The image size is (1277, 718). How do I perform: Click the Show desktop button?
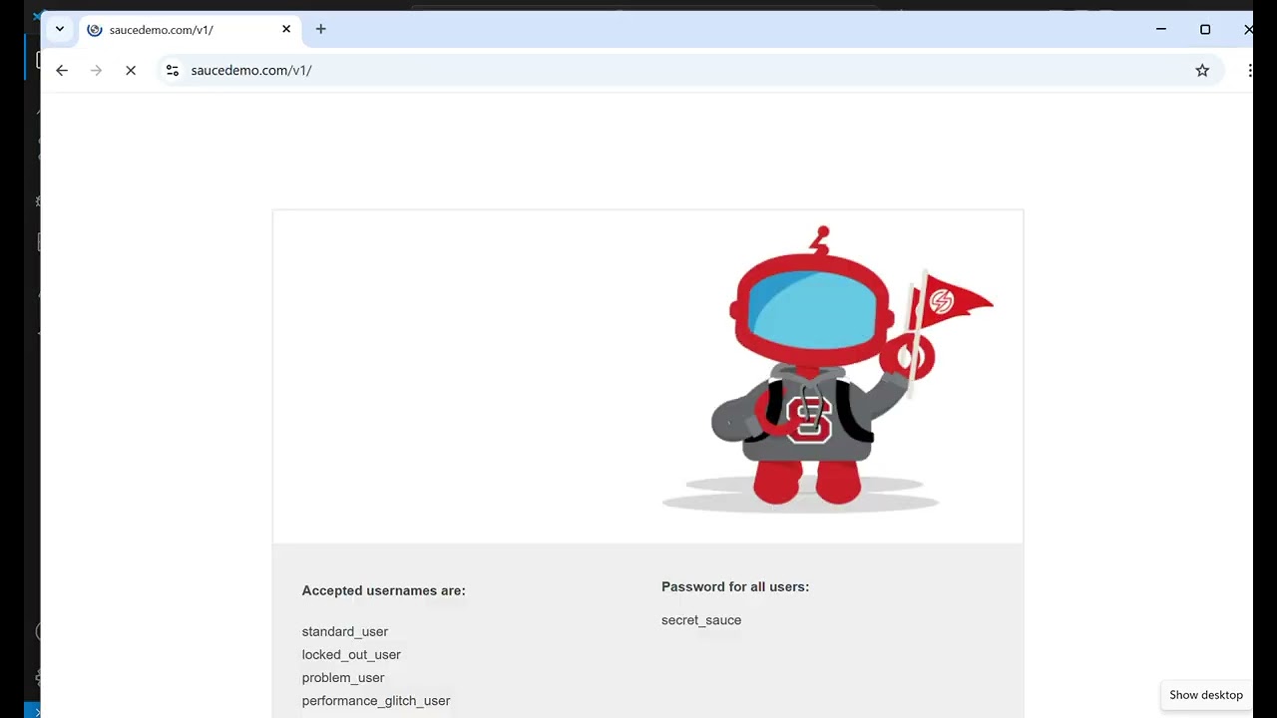pyautogui.click(x=1206, y=695)
